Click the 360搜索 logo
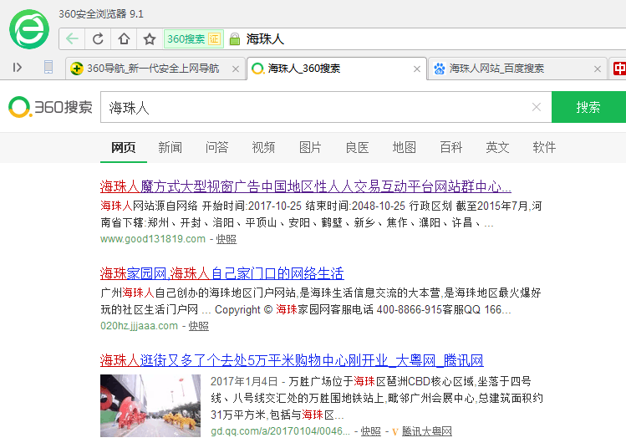626x448 pixels. coord(50,107)
